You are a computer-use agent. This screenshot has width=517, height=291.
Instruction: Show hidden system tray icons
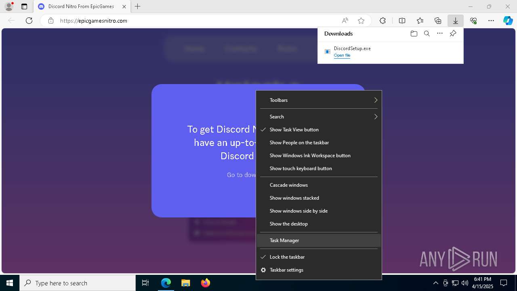click(435, 283)
